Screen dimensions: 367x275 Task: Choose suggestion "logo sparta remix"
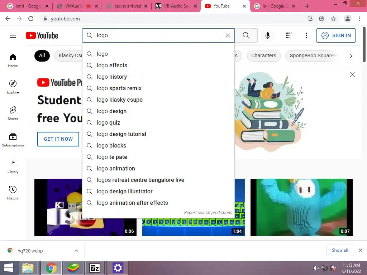pos(158,88)
